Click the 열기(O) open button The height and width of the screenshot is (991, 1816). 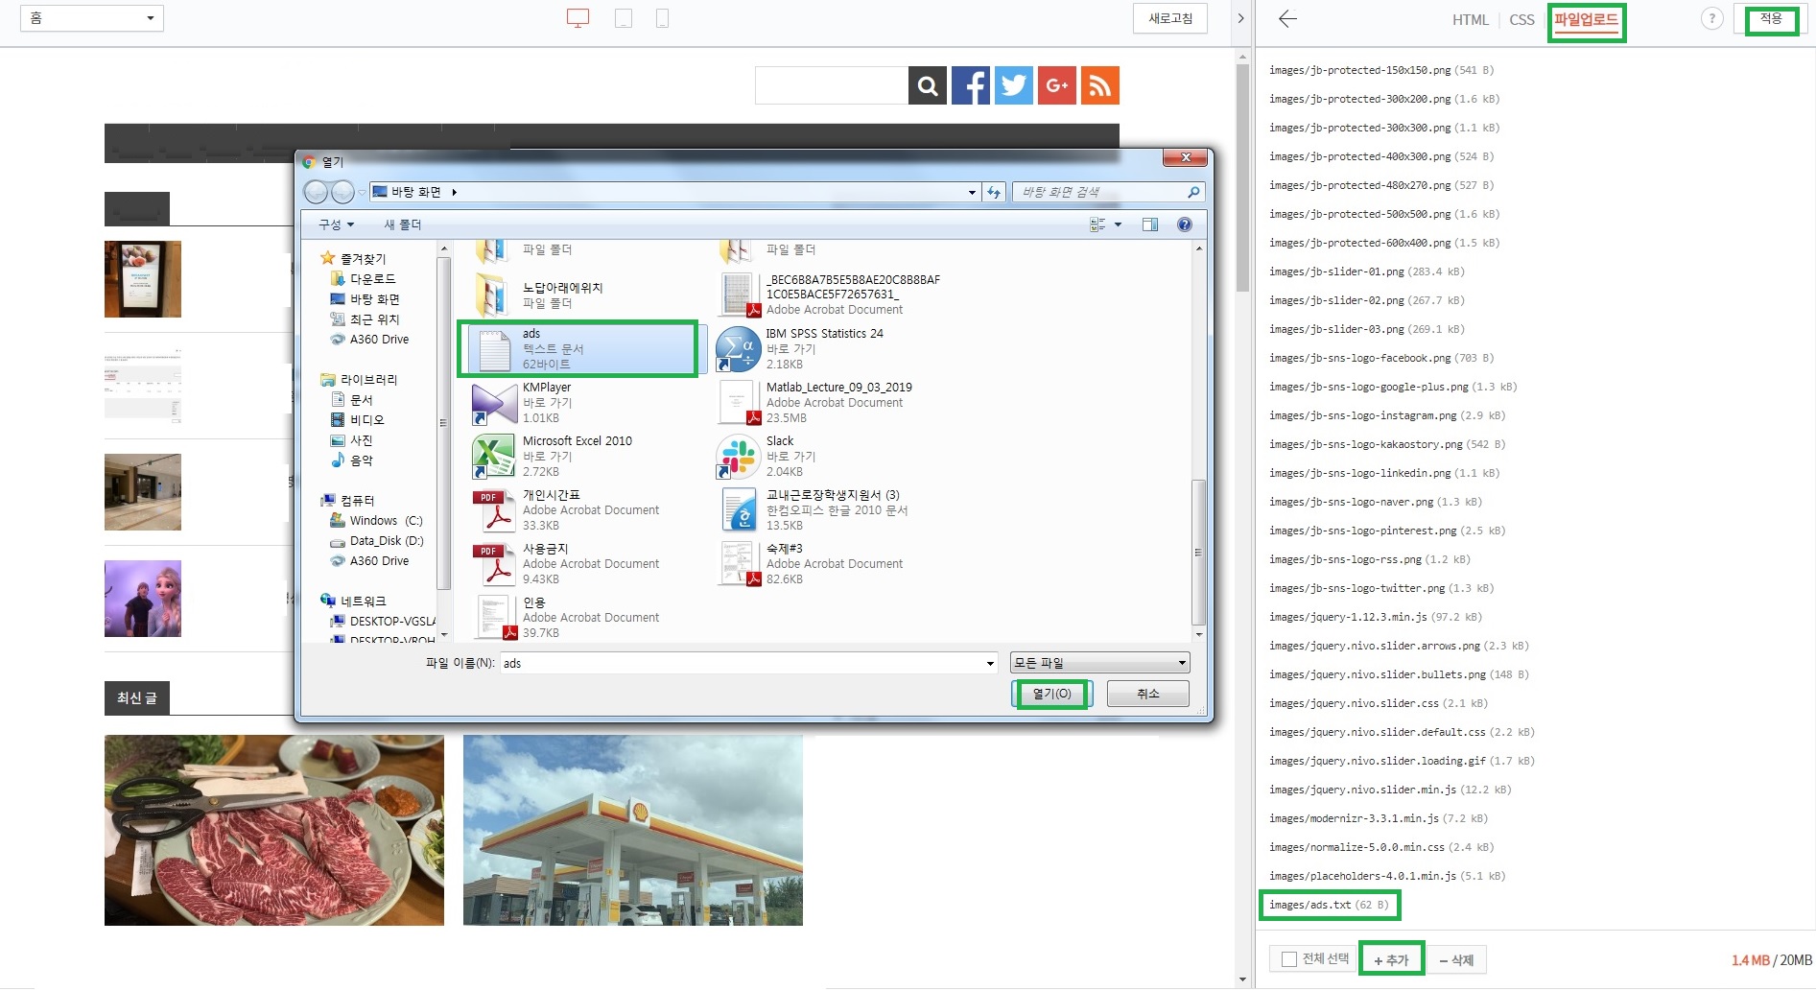[x=1051, y=694]
